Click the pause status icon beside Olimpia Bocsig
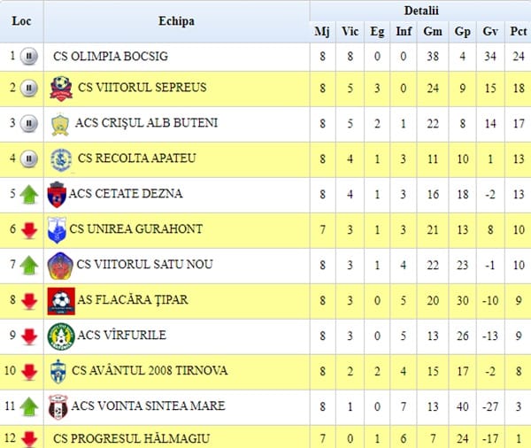The width and height of the screenshot is (531, 448). [x=29, y=56]
